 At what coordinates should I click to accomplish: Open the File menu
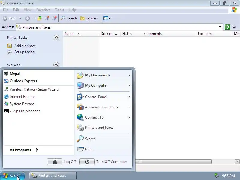tap(6, 10)
